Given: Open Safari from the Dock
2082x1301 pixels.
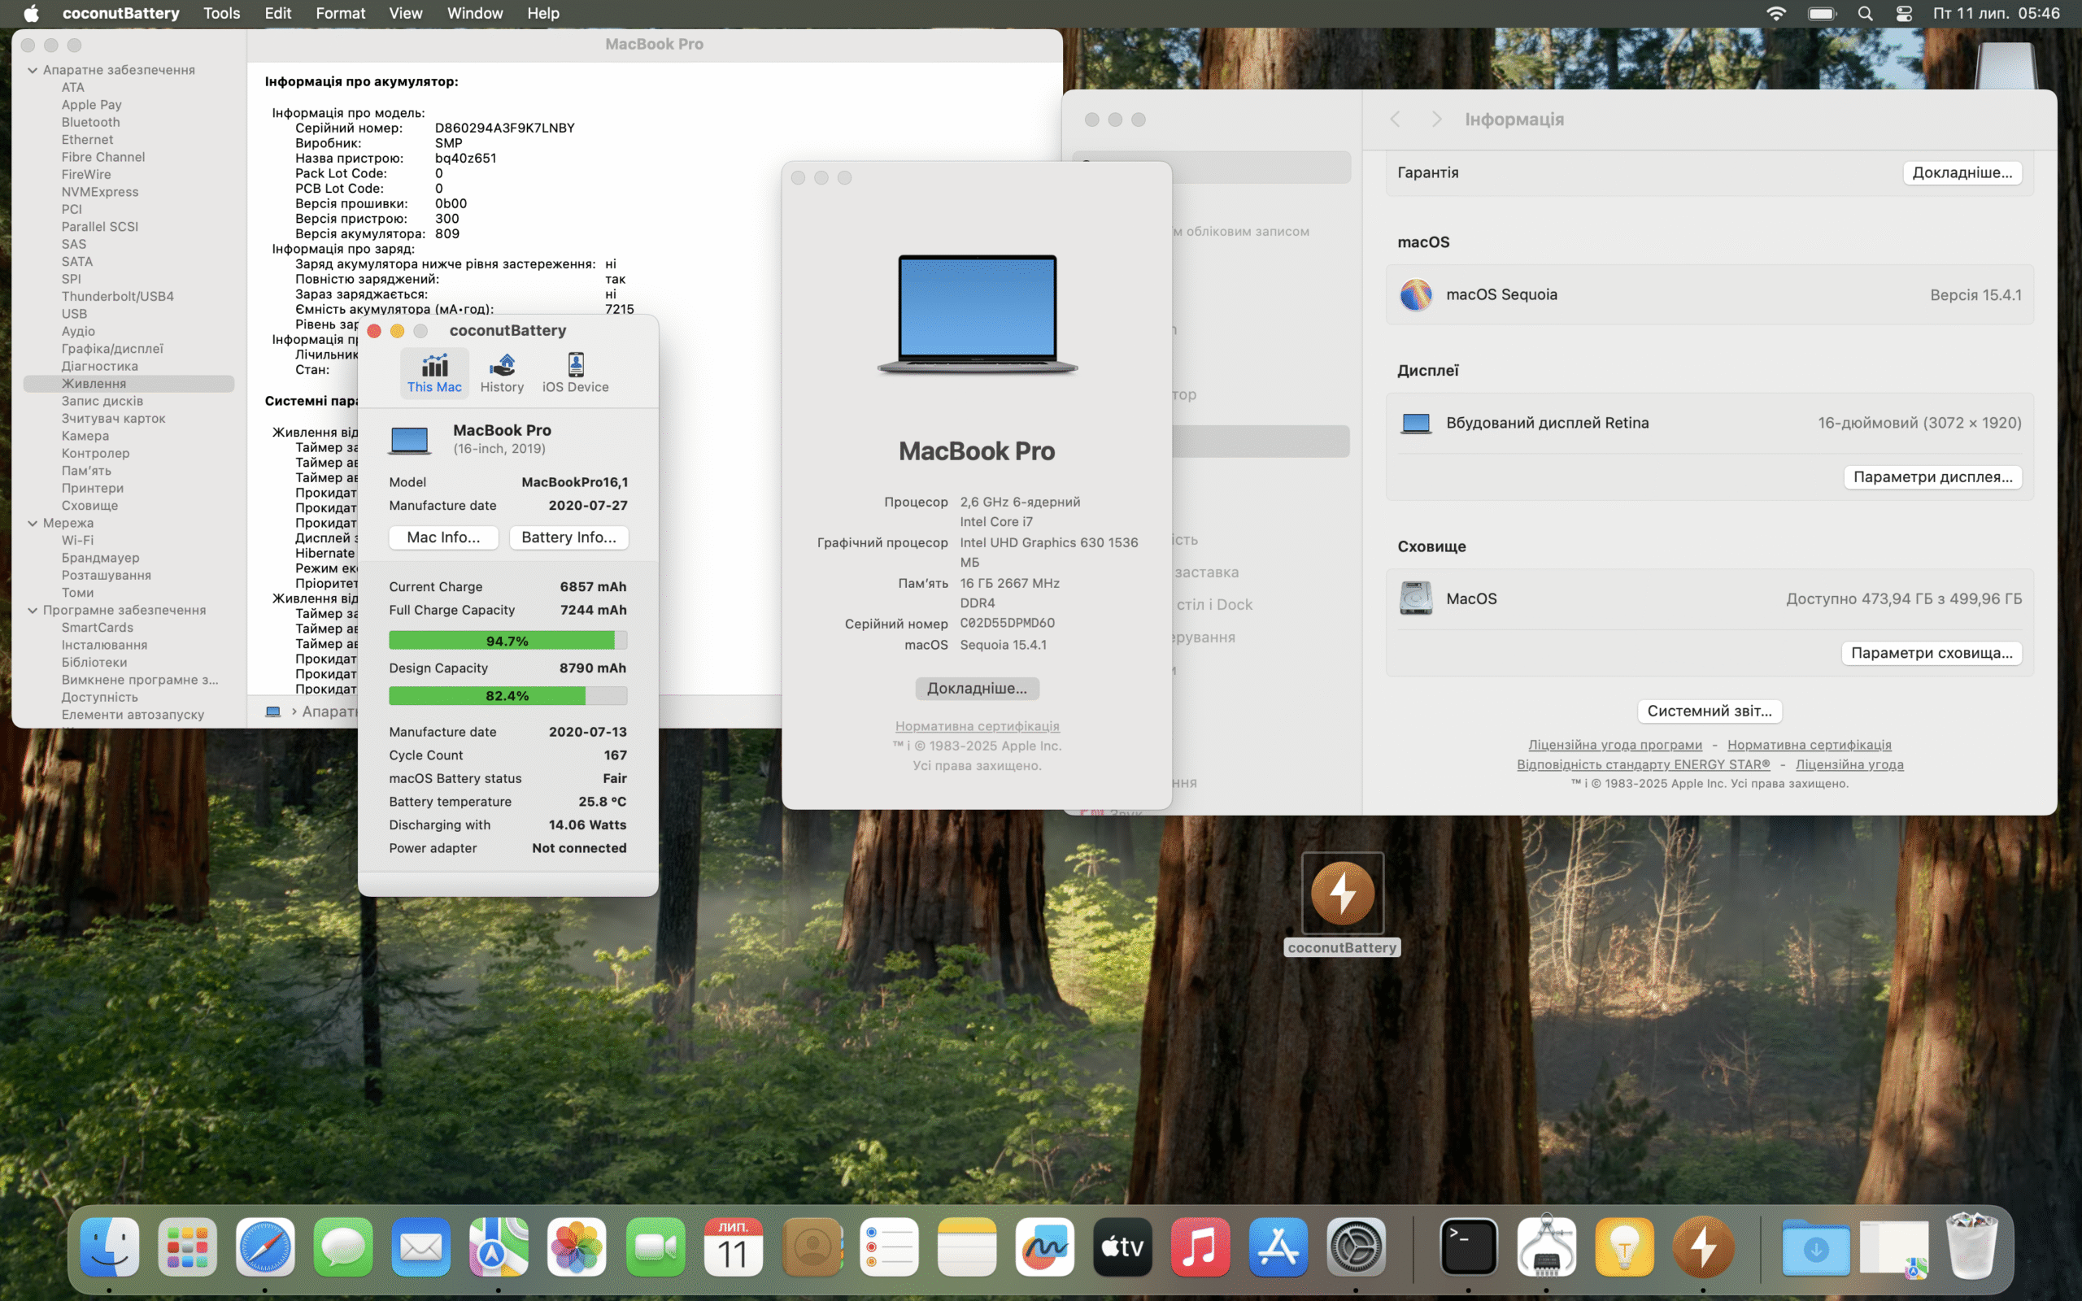Looking at the screenshot, I should pyautogui.click(x=265, y=1247).
